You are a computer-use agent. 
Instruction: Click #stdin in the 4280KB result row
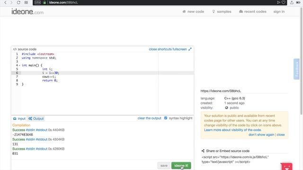pos(30,149)
